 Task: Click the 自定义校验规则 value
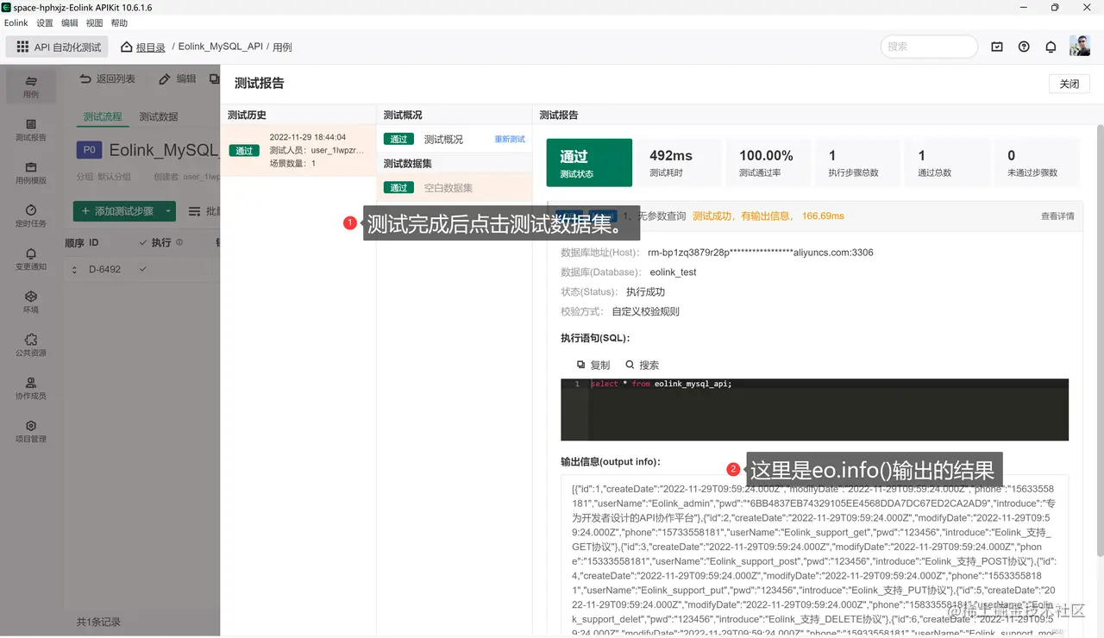click(x=646, y=312)
